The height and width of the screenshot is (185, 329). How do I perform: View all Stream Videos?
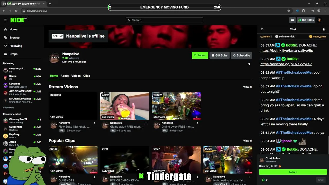click(x=248, y=87)
